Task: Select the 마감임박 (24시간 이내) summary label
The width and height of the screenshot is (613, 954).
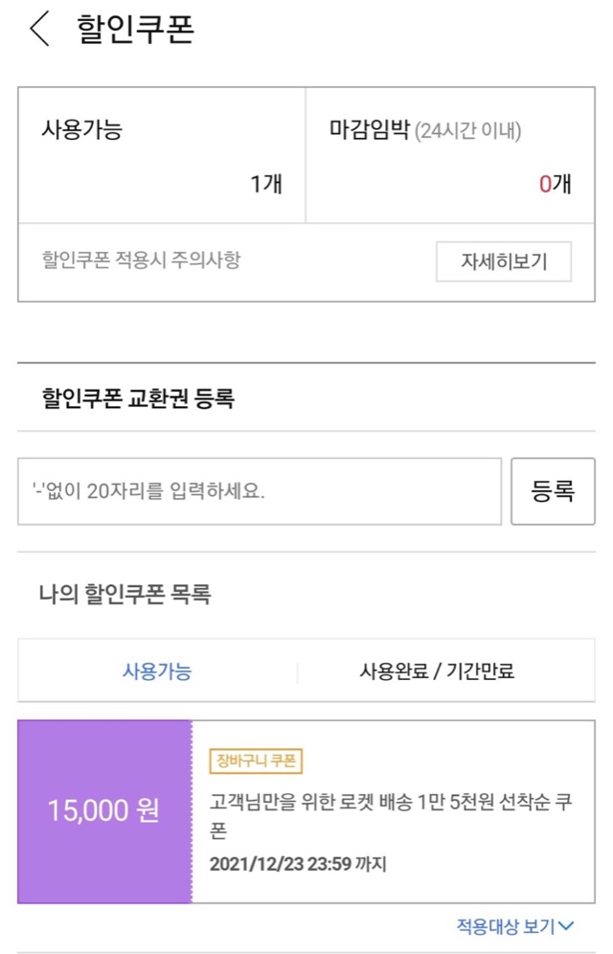Action: pos(425,130)
